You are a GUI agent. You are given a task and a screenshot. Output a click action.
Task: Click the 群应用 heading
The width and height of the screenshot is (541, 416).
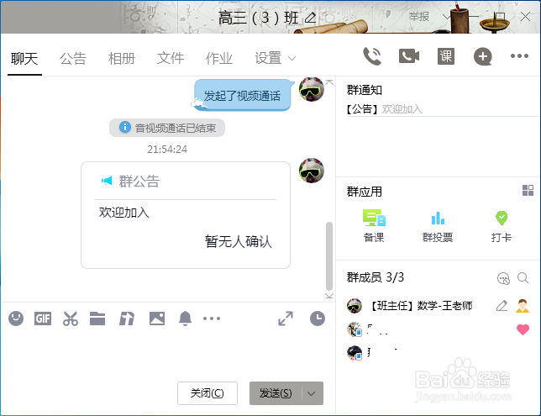click(x=364, y=192)
